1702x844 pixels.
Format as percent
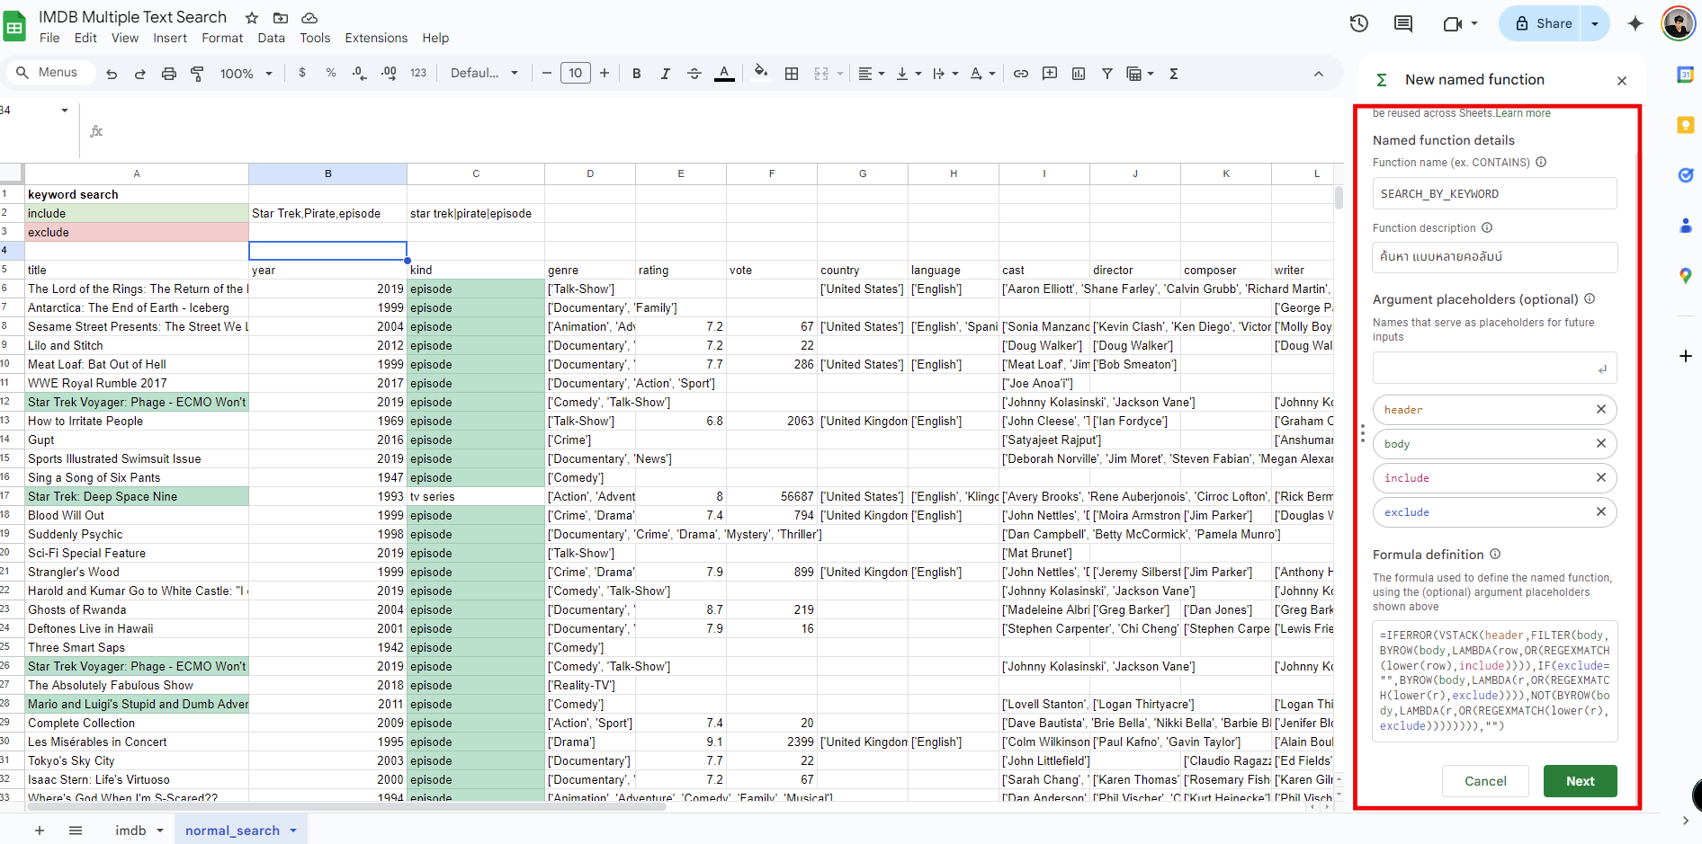pyautogui.click(x=331, y=73)
